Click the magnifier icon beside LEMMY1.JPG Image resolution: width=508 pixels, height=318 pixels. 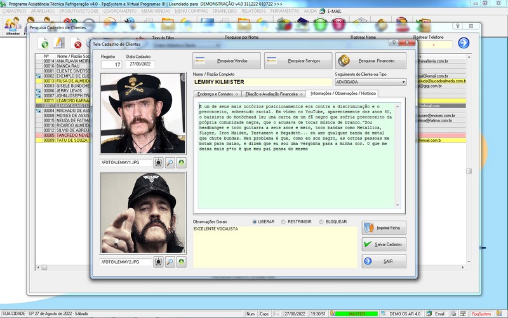tap(170, 162)
